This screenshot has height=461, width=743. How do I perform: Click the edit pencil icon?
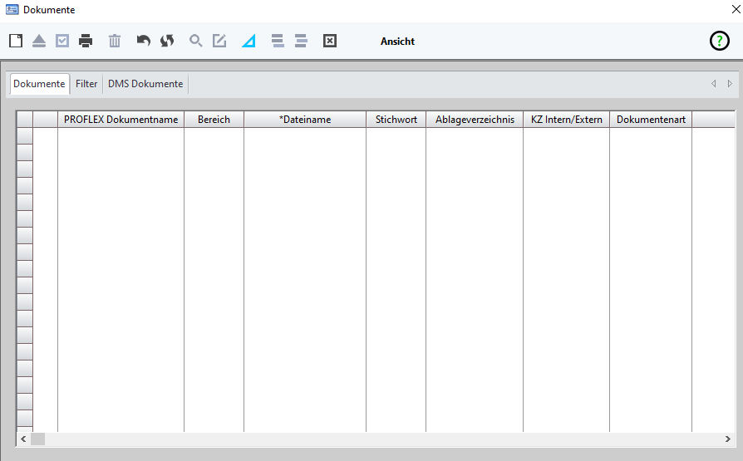(219, 41)
